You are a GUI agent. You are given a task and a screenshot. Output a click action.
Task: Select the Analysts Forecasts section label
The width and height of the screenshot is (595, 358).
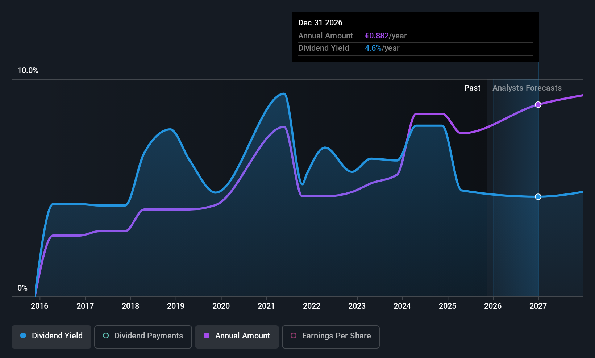(x=527, y=88)
